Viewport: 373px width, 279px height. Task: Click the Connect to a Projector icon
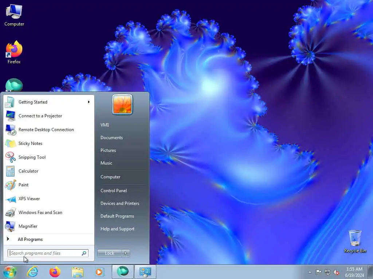click(10, 116)
